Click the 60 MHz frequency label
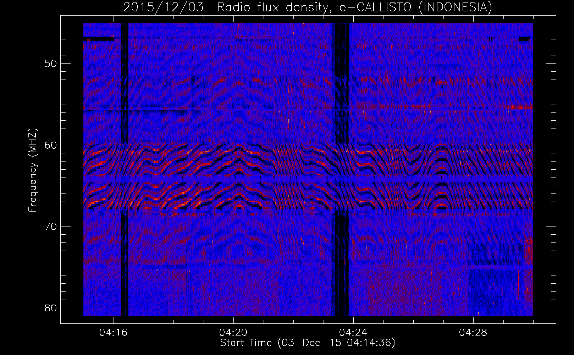 coord(51,145)
